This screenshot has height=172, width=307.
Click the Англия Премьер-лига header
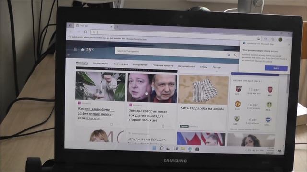click(247, 81)
